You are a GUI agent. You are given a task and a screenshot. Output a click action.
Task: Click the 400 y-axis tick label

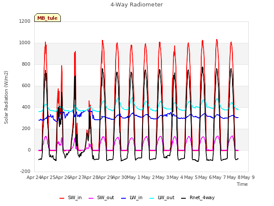26,107
